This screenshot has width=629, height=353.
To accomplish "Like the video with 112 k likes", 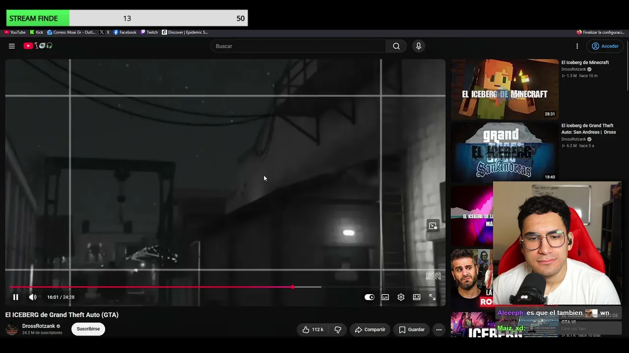I will [x=313, y=329].
